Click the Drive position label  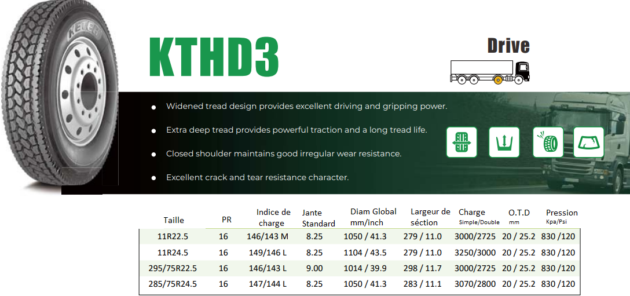[508, 45]
